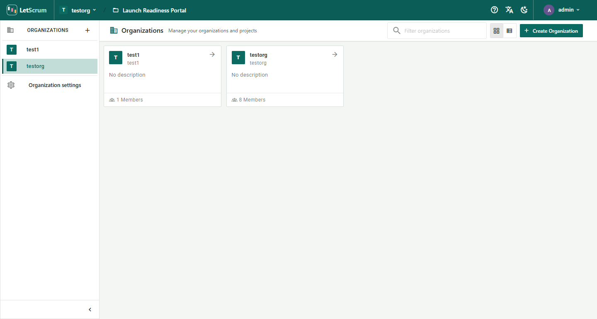Click the test1 sidebar avatar
This screenshot has height=319, width=597.
pyautogui.click(x=12, y=50)
